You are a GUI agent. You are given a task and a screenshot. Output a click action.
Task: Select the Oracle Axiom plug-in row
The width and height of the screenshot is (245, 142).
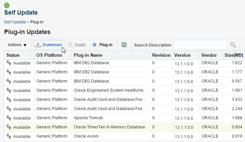click(86, 136)
